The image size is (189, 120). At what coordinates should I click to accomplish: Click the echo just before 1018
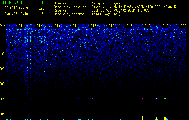[x=143, y=99]
